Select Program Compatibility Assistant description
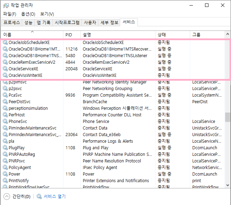Screen dimensions: 231x205 point(117,95)
